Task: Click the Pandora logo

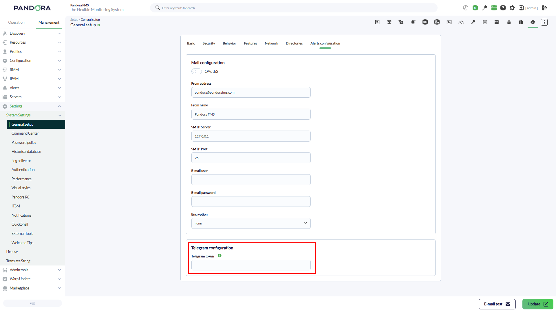Action: click(32, 8)
